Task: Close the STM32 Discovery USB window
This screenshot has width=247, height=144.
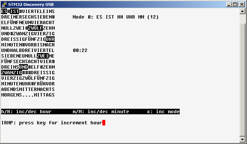Action: [241, 4]
